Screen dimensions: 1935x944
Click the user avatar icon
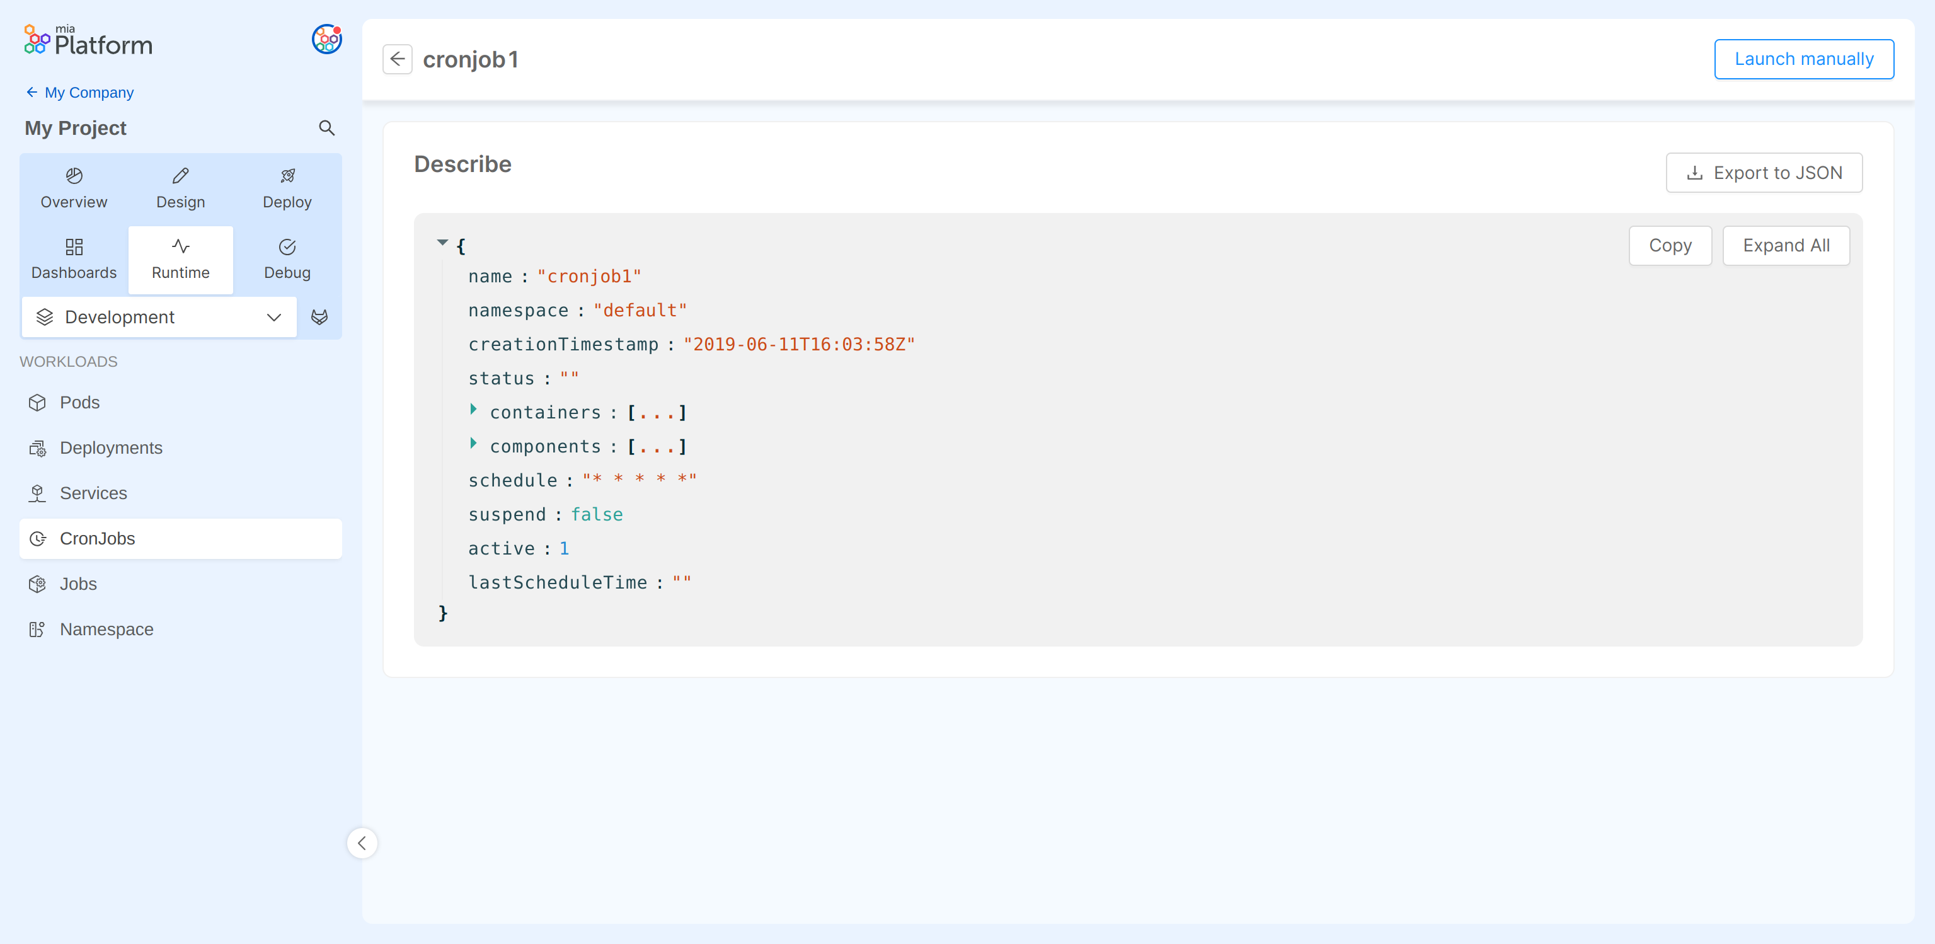pos(326,39)
